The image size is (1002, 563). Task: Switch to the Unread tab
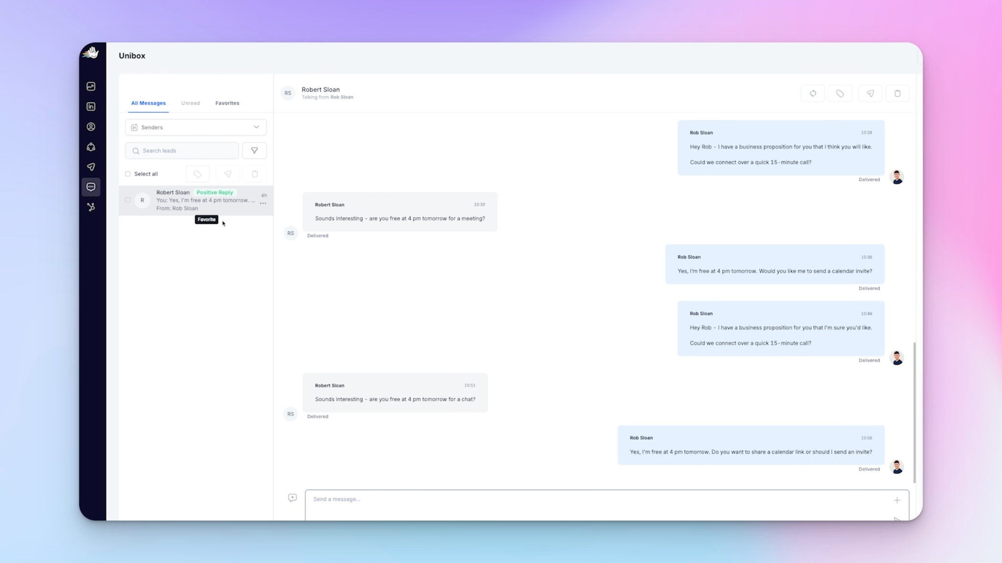click(x=190, y=103)
